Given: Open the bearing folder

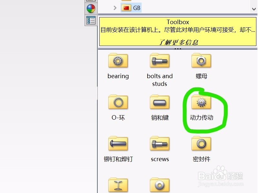Looking at the screenshot, I should (118, 60).
